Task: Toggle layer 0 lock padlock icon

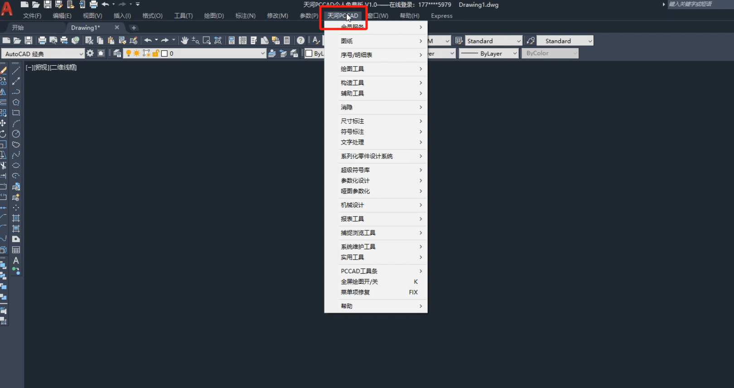Action: tap(155, 53)
